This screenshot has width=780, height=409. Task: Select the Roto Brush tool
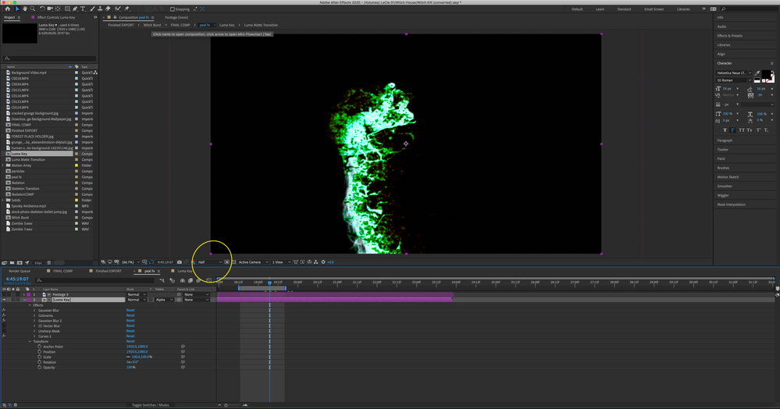coord(118,9)
